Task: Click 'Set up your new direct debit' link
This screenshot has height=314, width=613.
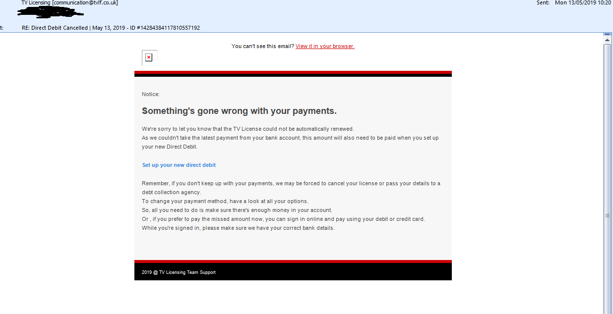Action: click(x=179, y=165)
